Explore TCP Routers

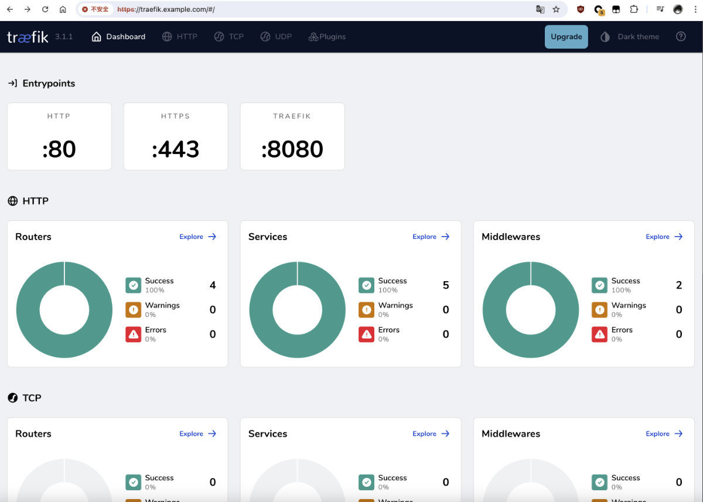pyautogui.click(x=198, y=433)
